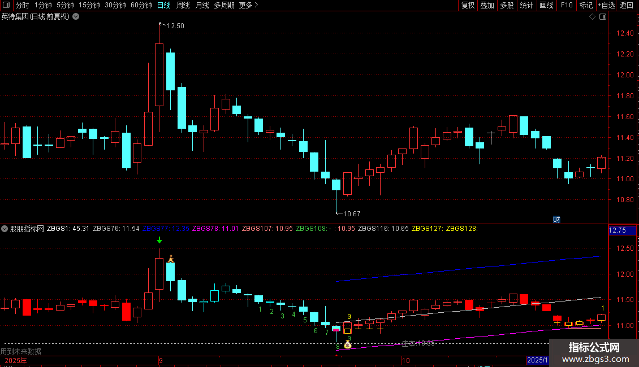Click the 庄本:10.65 cost line label
Viewport: 639px width, 367px height.
pos(418,343)
